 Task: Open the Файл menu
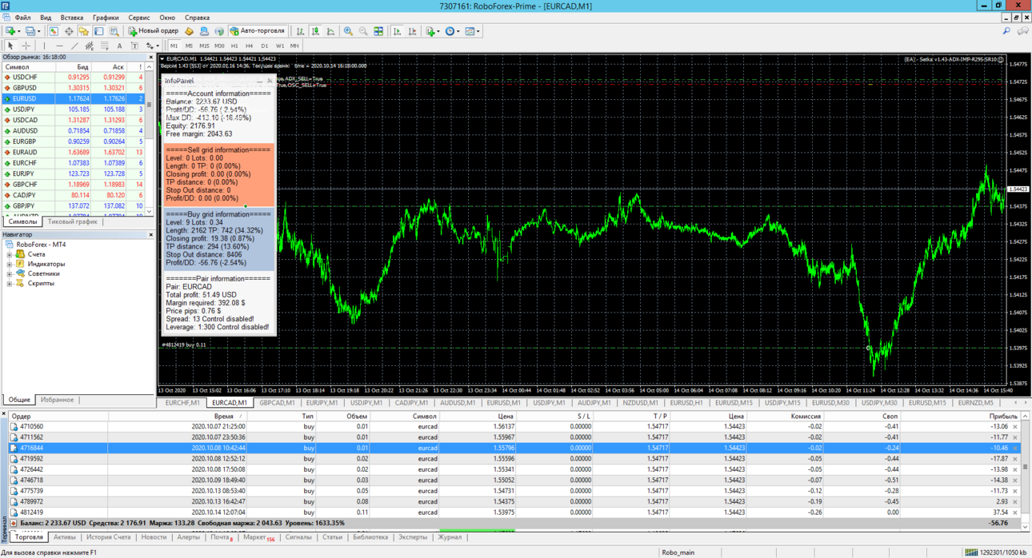point(23,18)
